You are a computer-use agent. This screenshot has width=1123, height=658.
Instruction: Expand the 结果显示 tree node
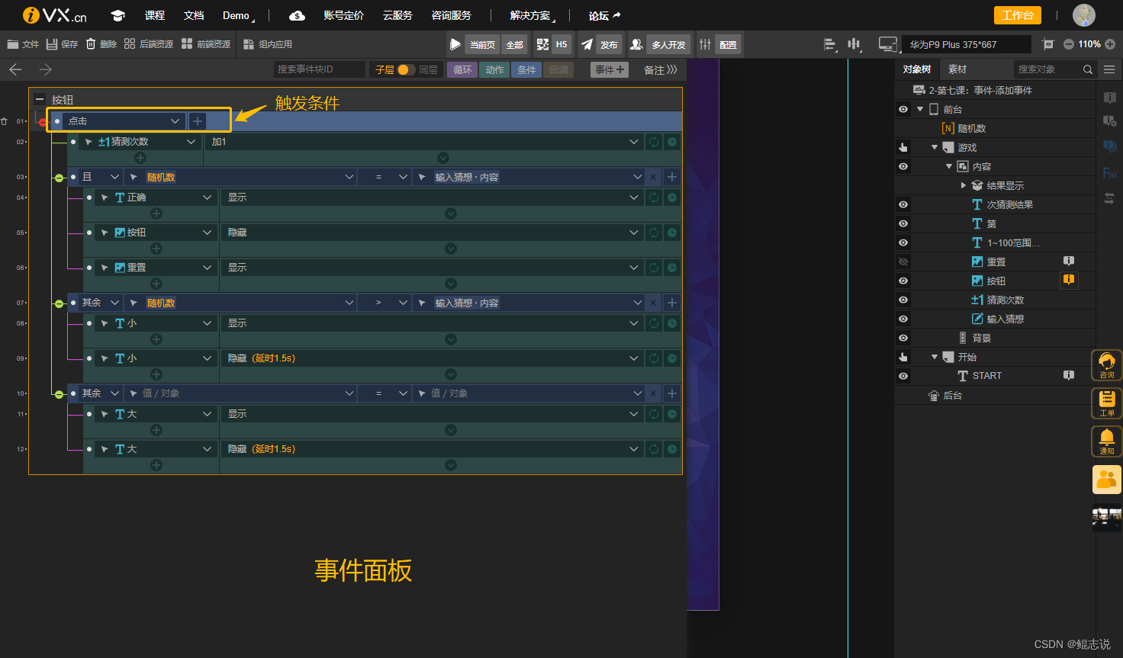pyautogui.click(x=963, y=185)
